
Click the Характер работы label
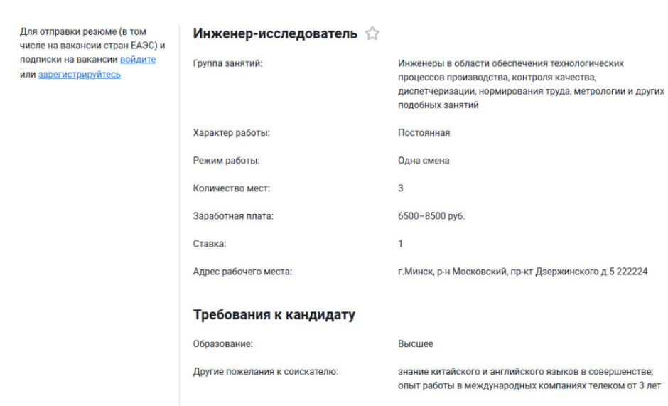pyautogui.click(x=232, y=133)
